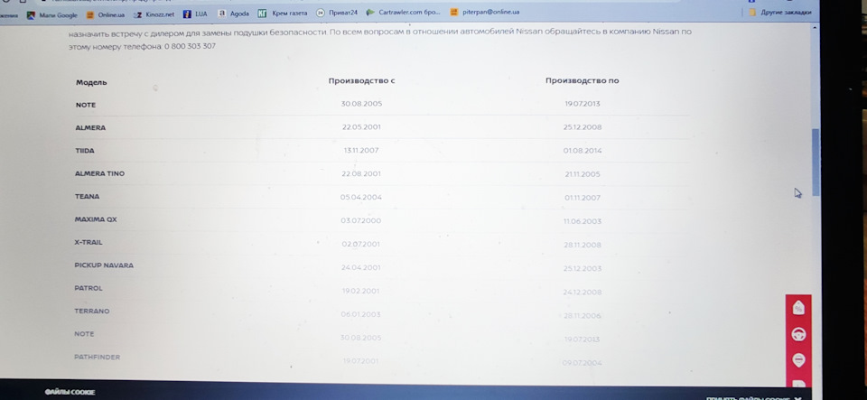The image size is (867, 400).
Task: Click the MAXIMA QX model name
Action: [96, 219]
